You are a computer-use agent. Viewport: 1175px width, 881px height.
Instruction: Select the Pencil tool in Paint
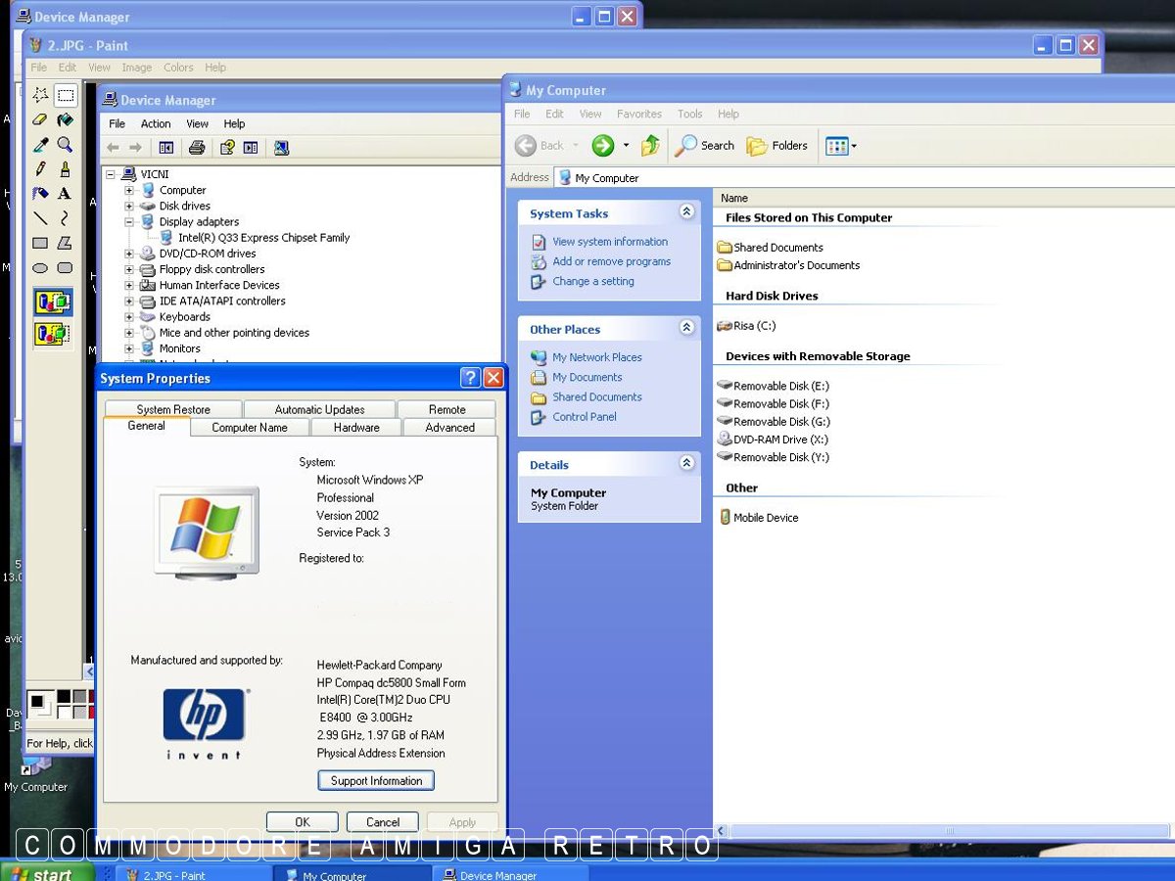40,169
